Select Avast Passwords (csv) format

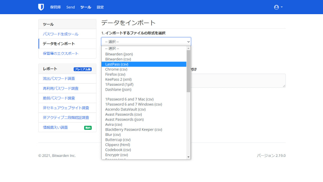144,114
